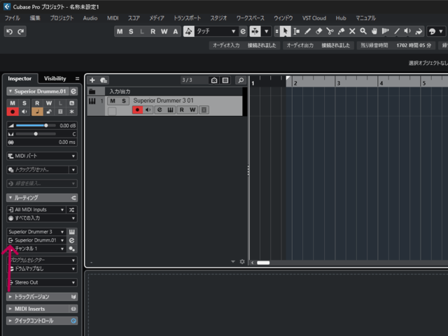Screen dimensions: 448x336
Task: Click the Add Track plus icon
Action: pyautogui.click(x=92, y=80)
